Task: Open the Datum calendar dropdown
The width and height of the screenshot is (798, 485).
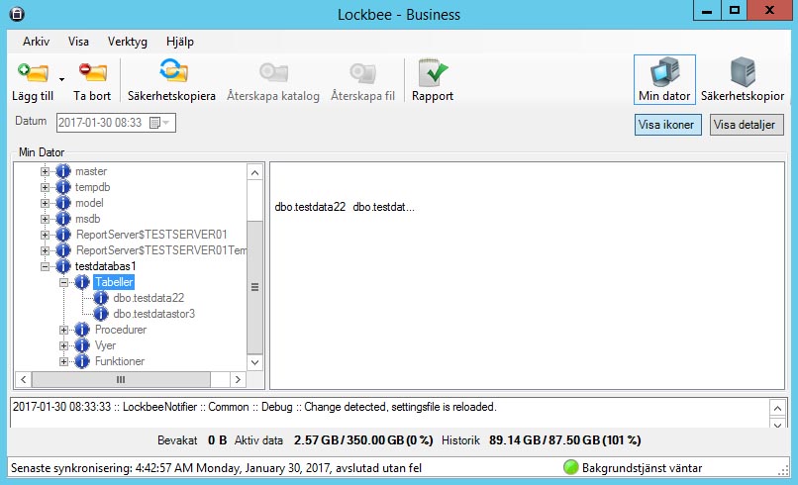Action: pyautogui.click(x=159, y=123)
